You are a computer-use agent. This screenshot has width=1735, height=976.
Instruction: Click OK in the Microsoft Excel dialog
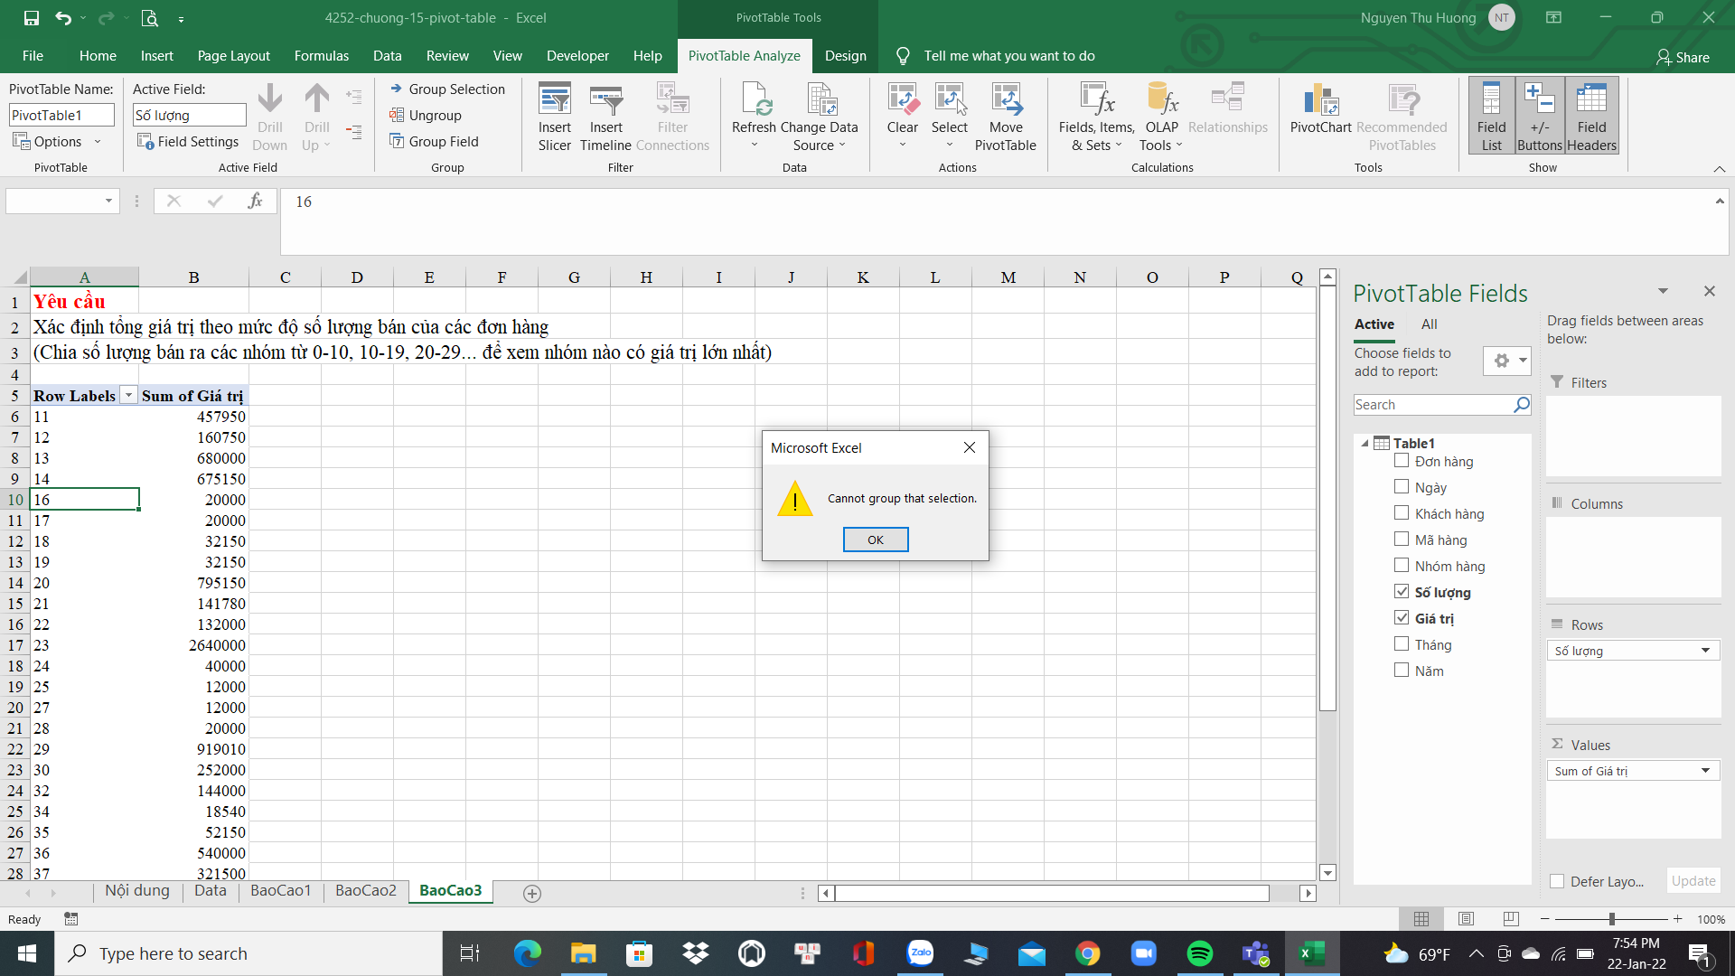[876, 540]
